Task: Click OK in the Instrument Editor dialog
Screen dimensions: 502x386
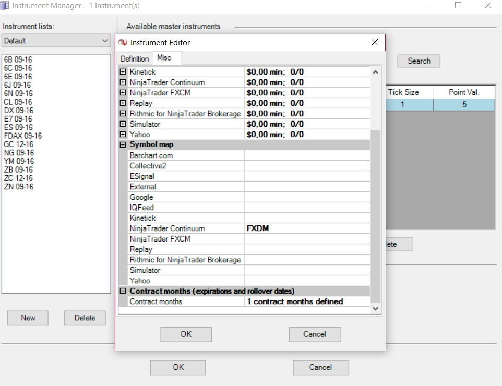Action: click(x=186, y=334)
